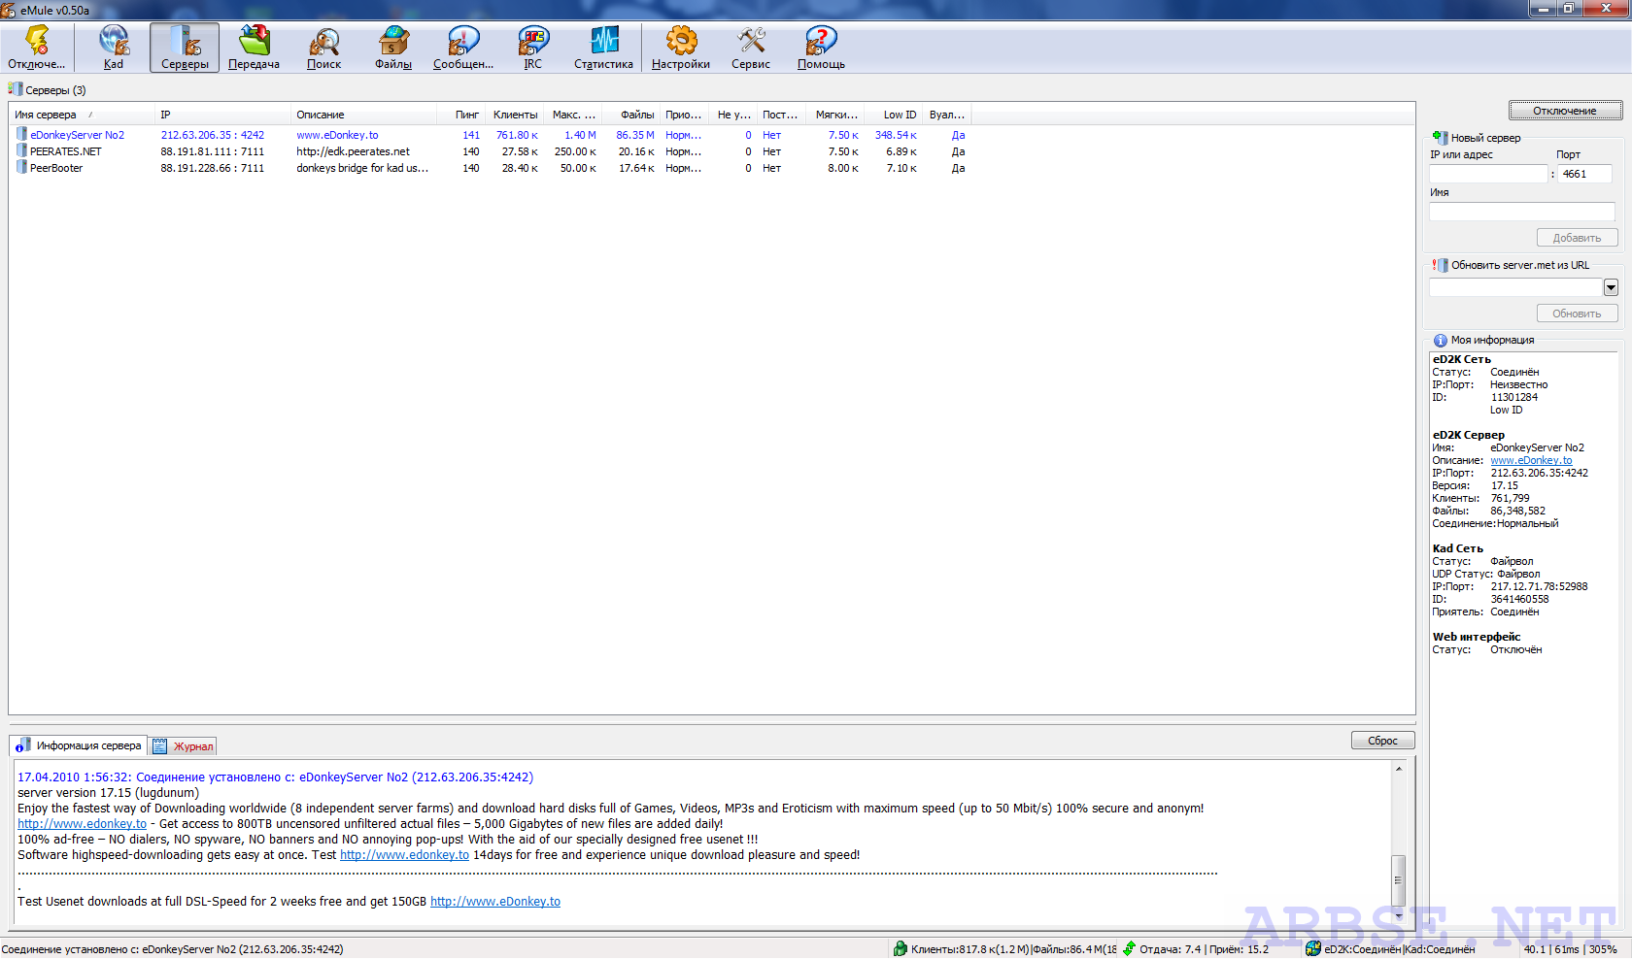This screenshot has width=1632, height=959.
Task: Click the server.met URL combo box field
Action: click(x=1515, y=287)
